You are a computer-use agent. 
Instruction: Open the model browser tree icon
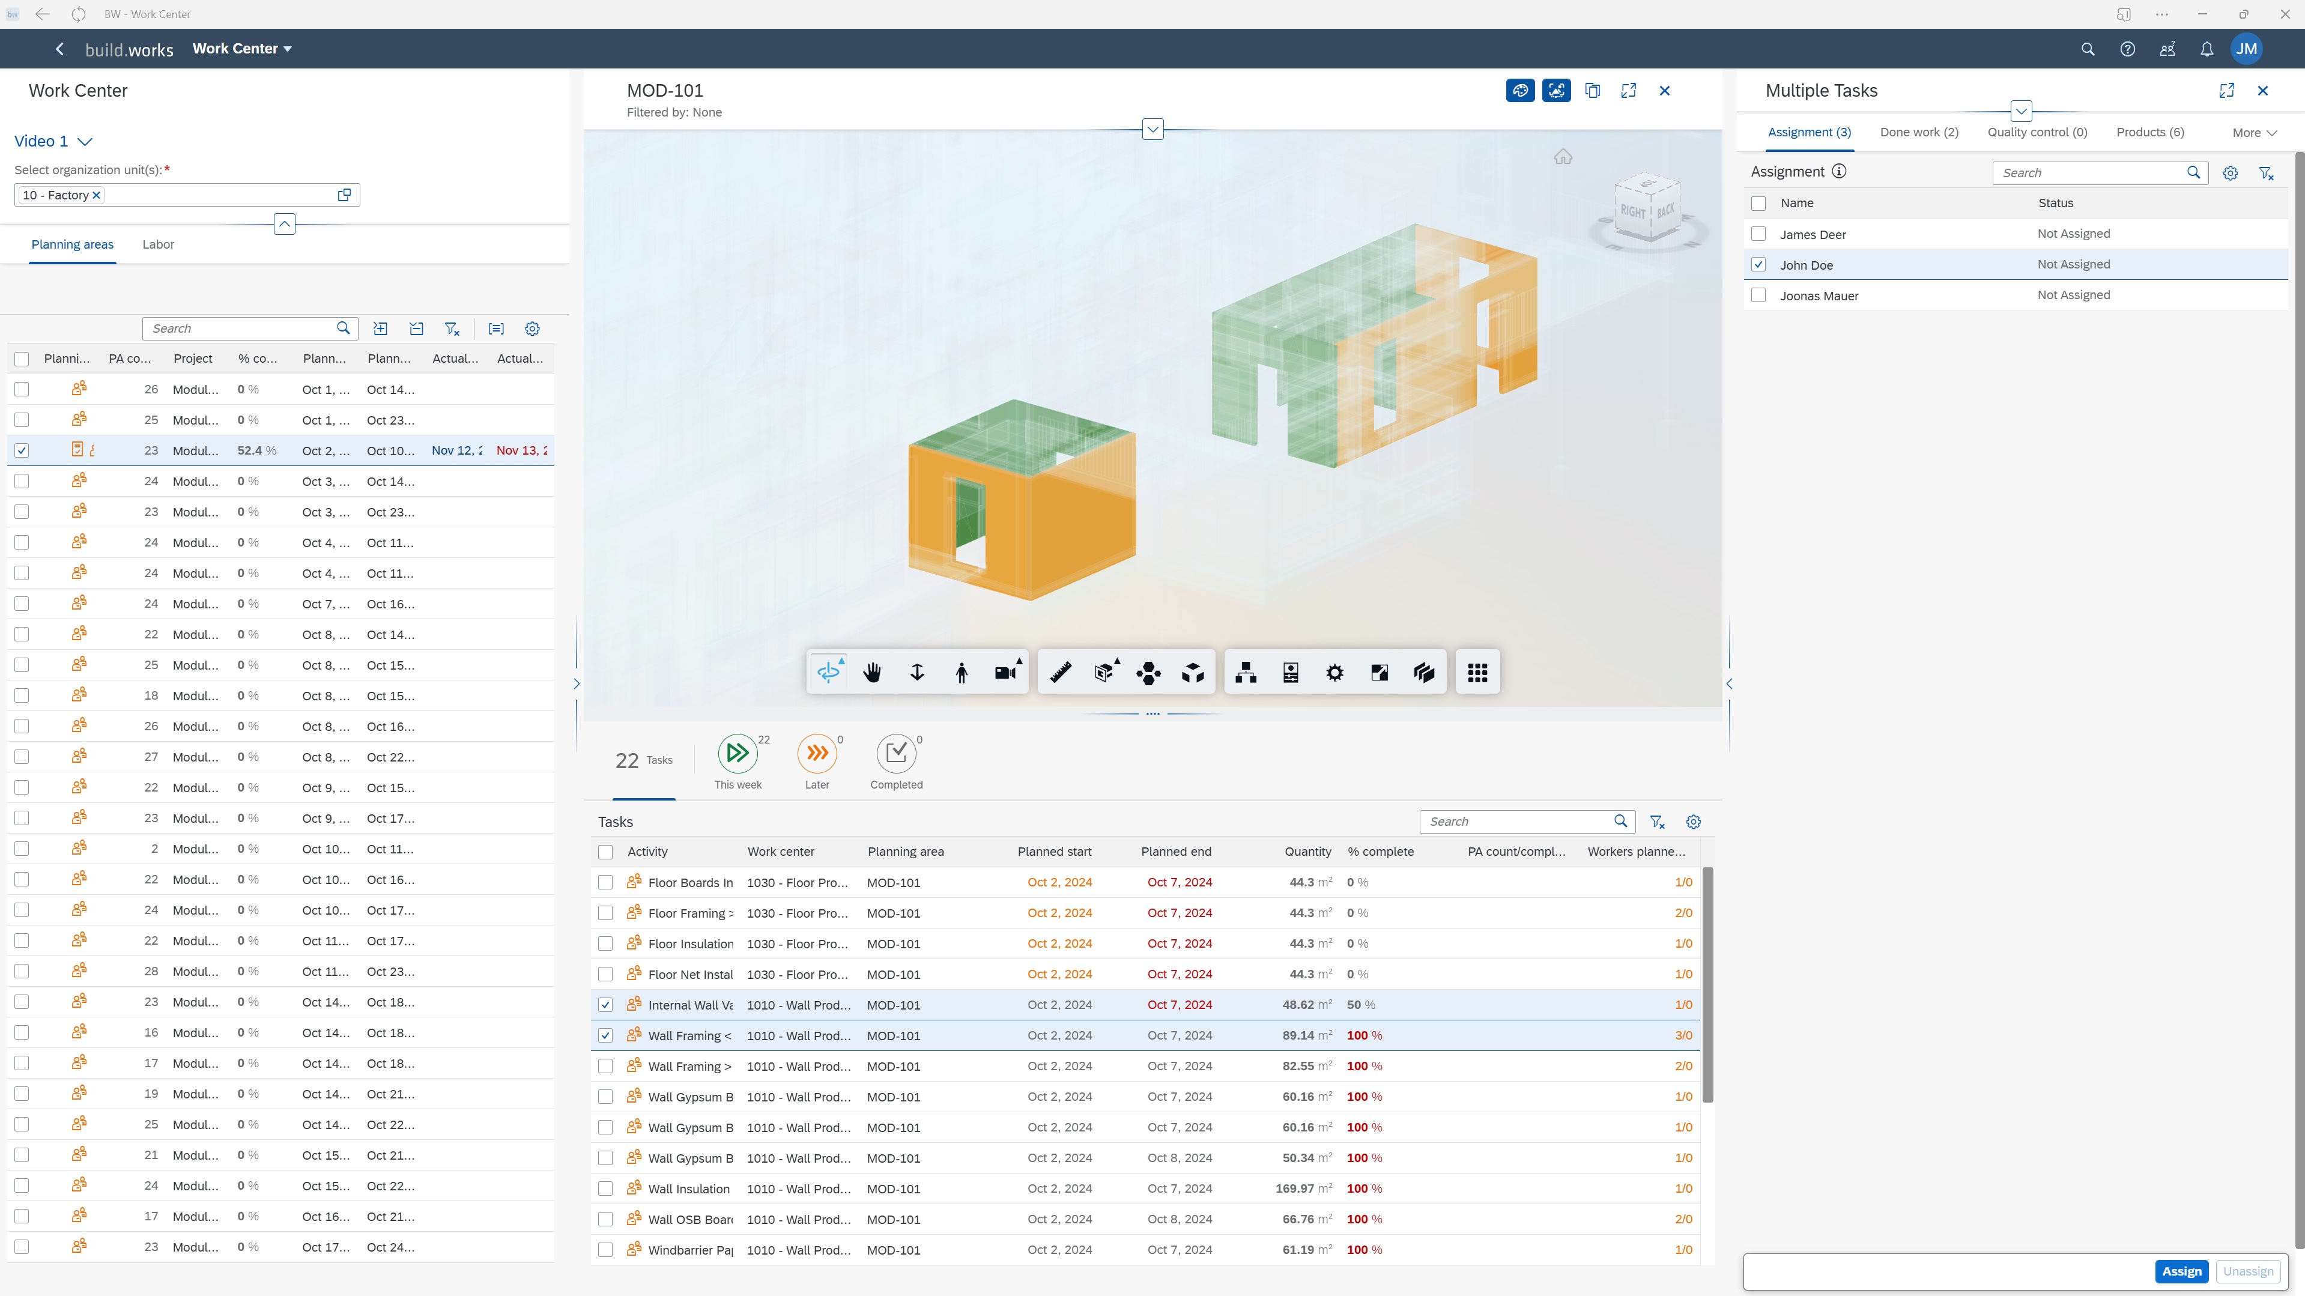pos(1246,672)
